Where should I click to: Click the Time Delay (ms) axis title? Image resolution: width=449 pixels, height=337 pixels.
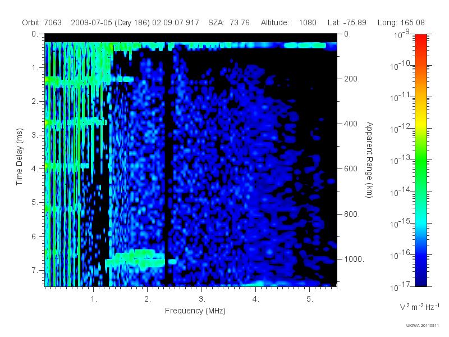click(x=19, y=157)
